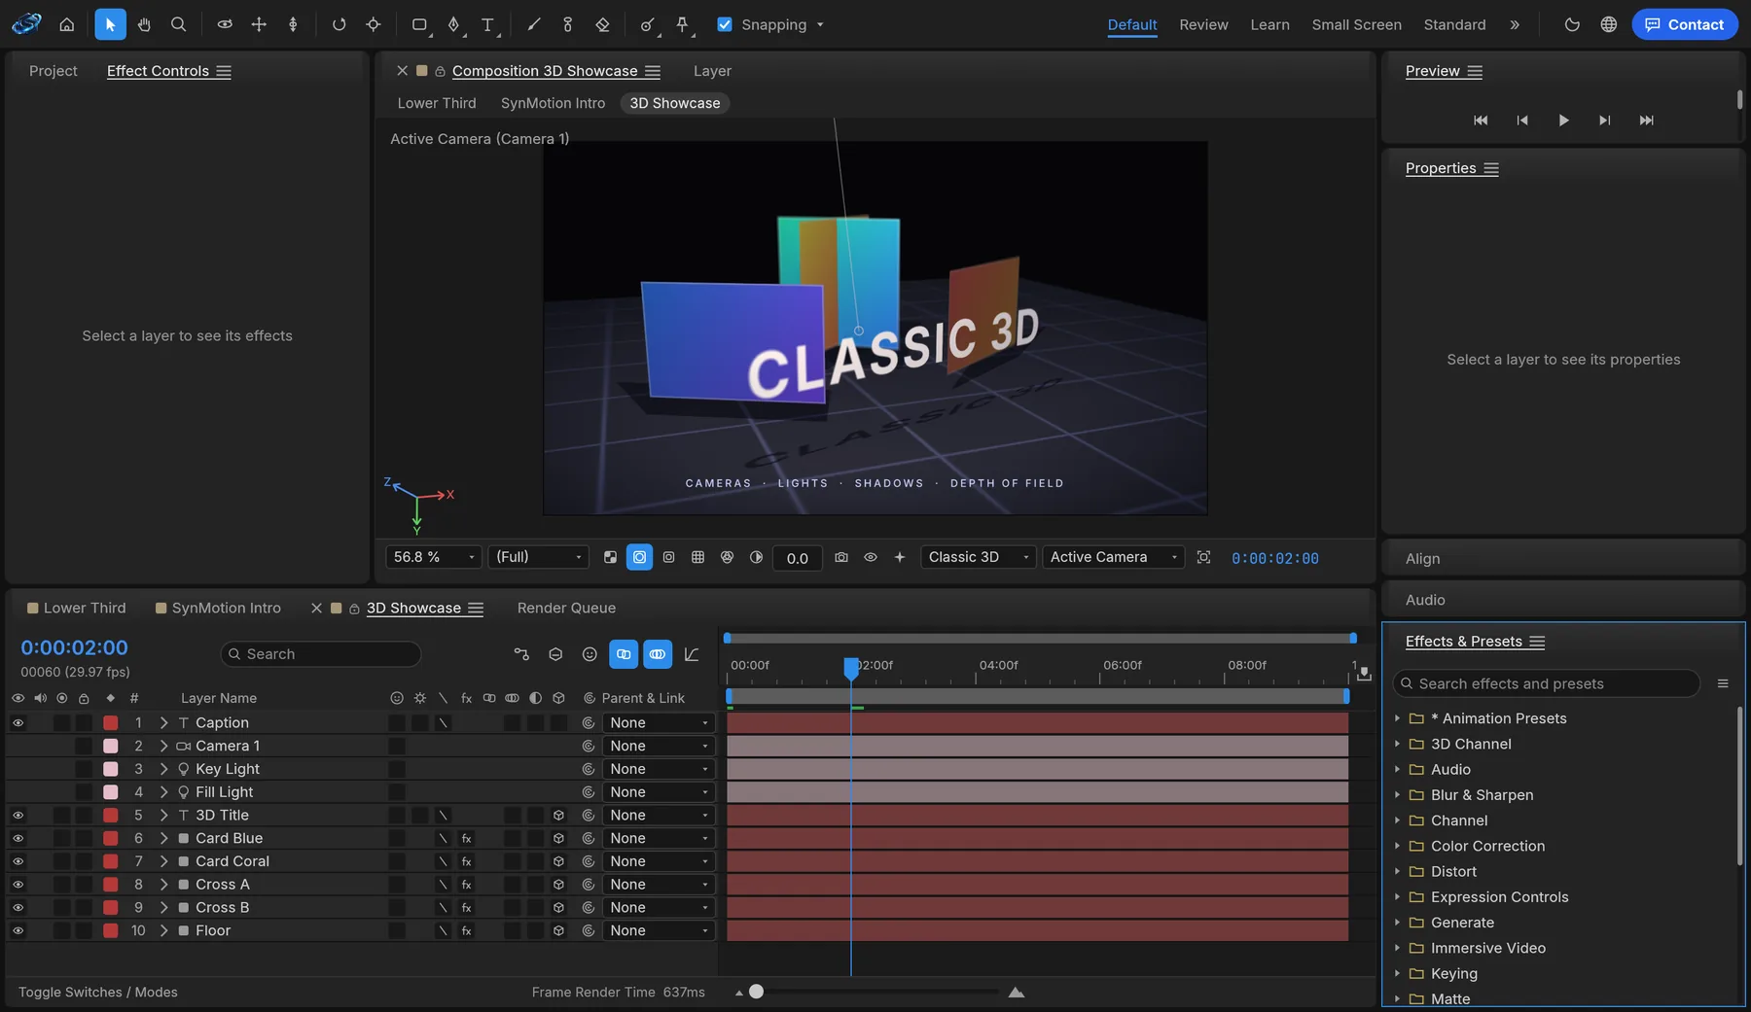Screen dimensions: 1751x1012
Task: Select the Type tool
Action: click(488, 24)
